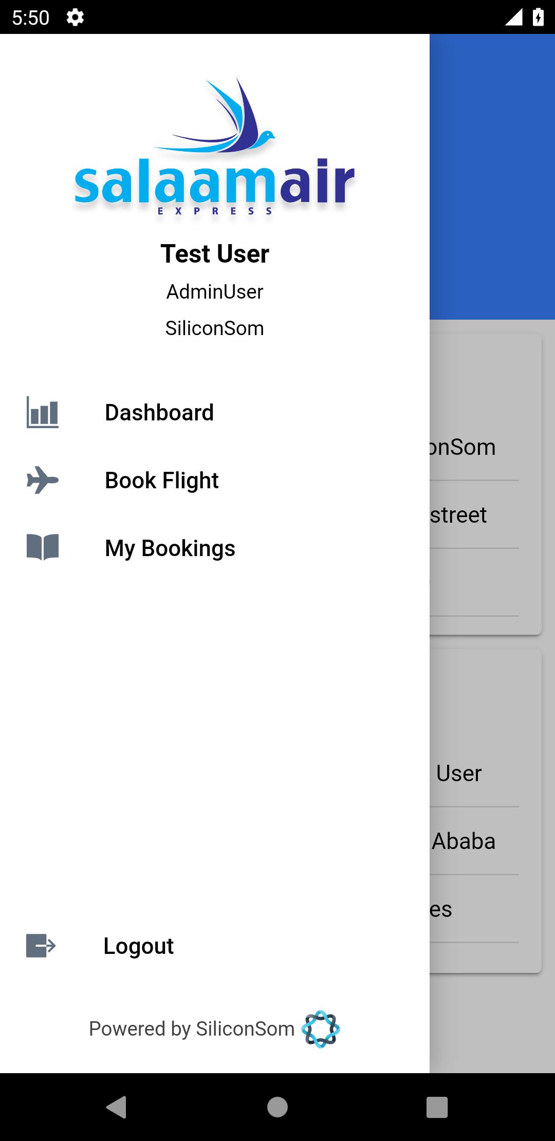Screen dimensions: 555x1141
Task: Click the AdminUser role label
Action: (215, 292)
